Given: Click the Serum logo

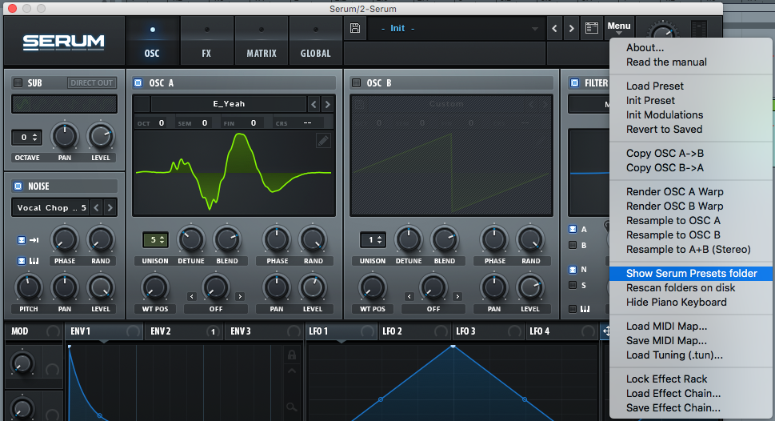Looking at the screenshot, I should pos(64,42).
